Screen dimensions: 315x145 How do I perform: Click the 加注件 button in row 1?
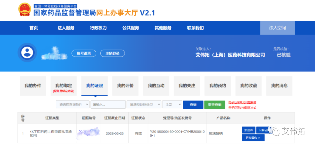[x=249, y=130]
